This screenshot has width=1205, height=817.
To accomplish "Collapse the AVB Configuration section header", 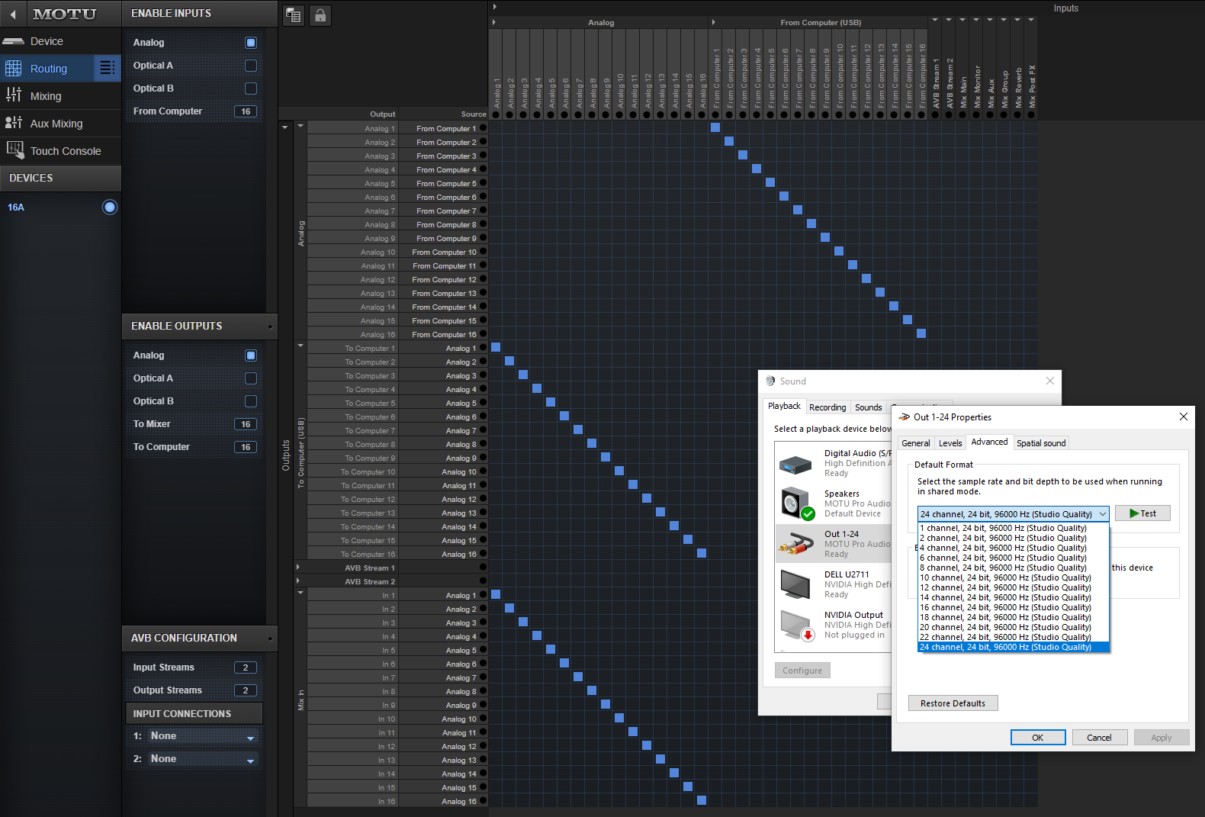I will (x=199, y=638).
